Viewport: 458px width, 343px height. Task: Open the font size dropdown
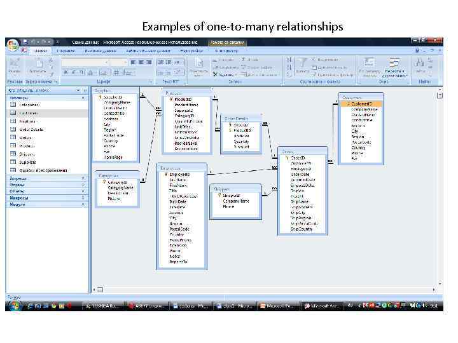click(125, 62)
